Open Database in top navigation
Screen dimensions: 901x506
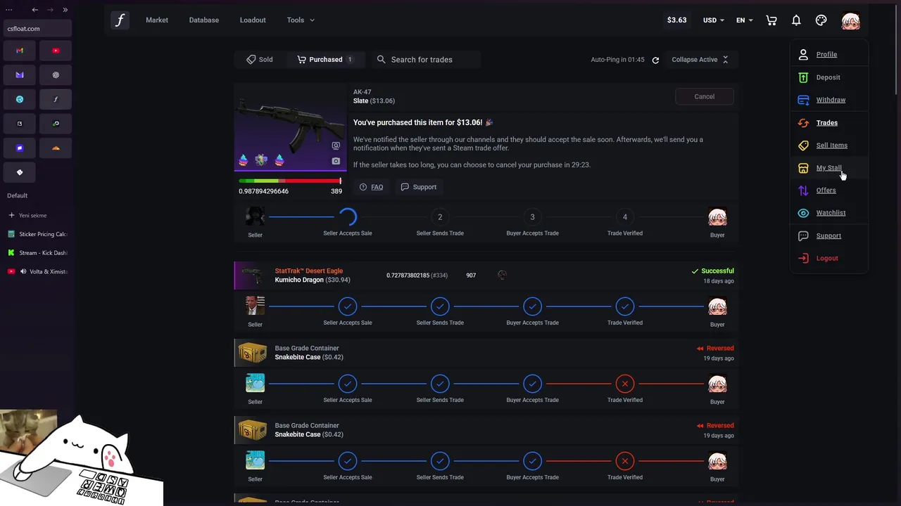(204, 20)
